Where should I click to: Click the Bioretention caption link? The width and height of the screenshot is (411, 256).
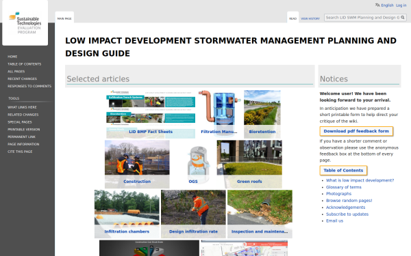click(262, 132)
